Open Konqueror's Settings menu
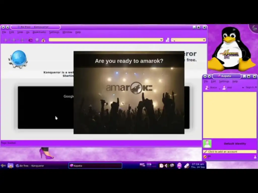The image size is (258, 193). [54, 32]
